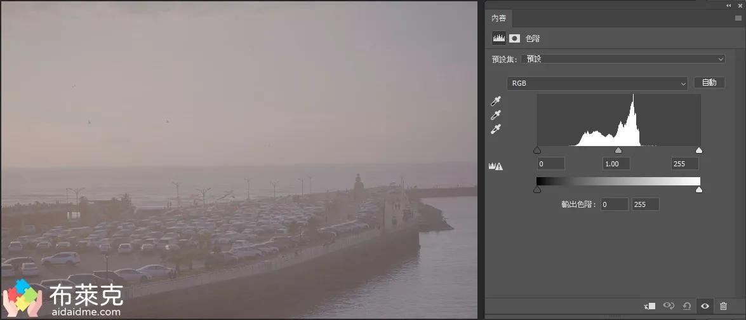Select the layer mask icon
The height and width of the screenshot is (320, 746).
(514, 38)
